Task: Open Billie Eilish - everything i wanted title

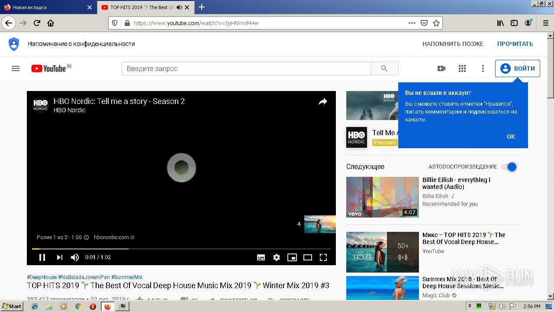Action: click(456, 183)
